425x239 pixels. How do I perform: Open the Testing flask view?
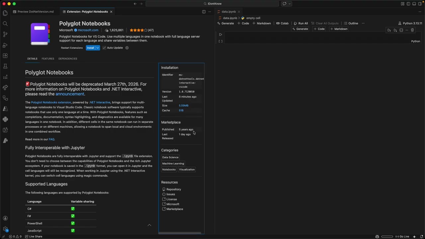point(5,66)
